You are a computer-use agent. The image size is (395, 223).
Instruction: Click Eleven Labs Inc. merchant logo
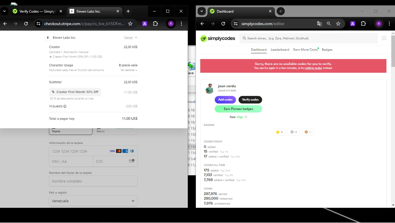coord(48,38)
